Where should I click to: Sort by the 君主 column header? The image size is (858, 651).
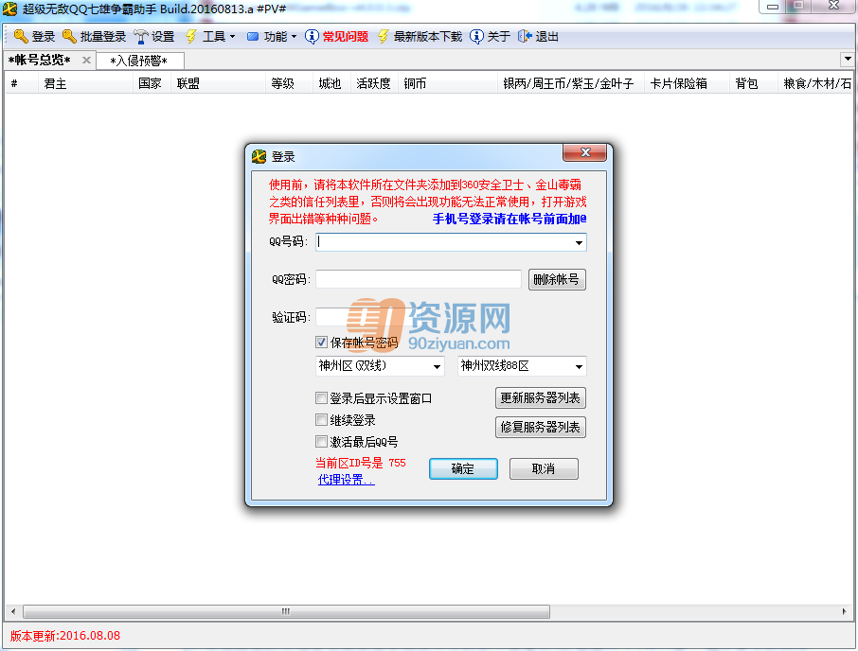pyautogui.click(x=85, y=83)
